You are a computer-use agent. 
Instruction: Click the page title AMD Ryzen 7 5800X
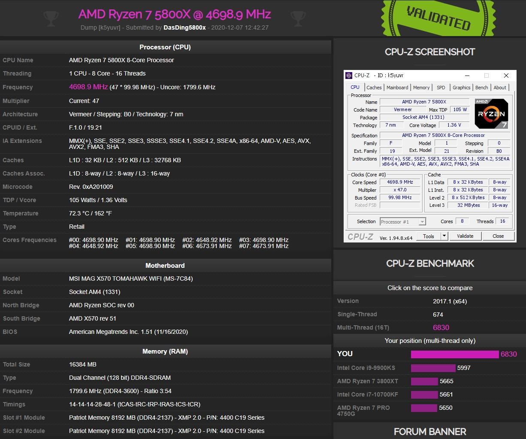coord(175,14)
